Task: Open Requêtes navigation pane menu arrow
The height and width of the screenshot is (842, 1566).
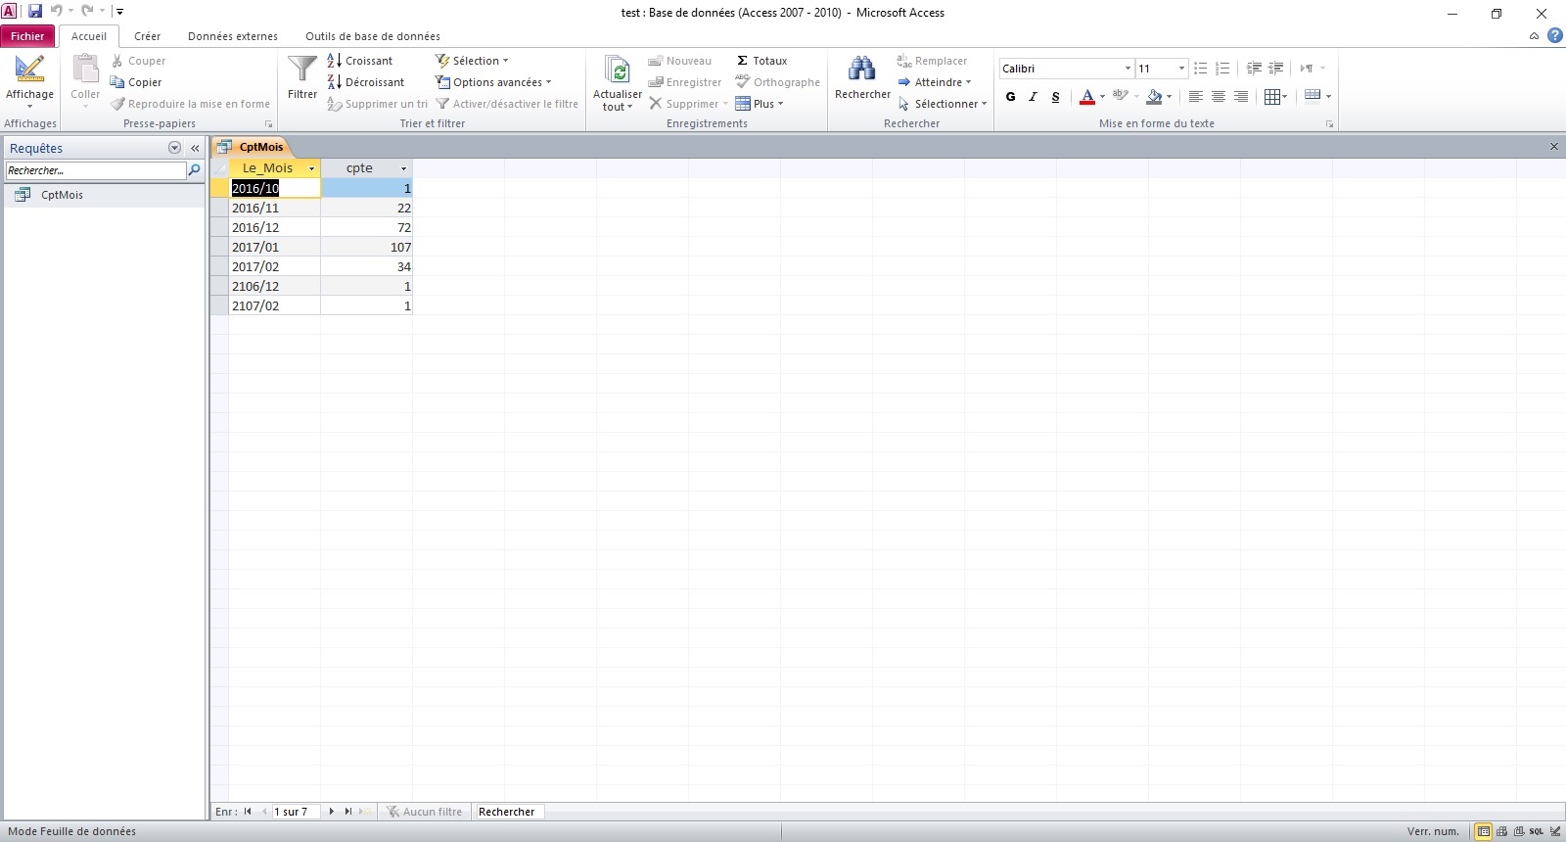Action: click(x=174, y=148)
